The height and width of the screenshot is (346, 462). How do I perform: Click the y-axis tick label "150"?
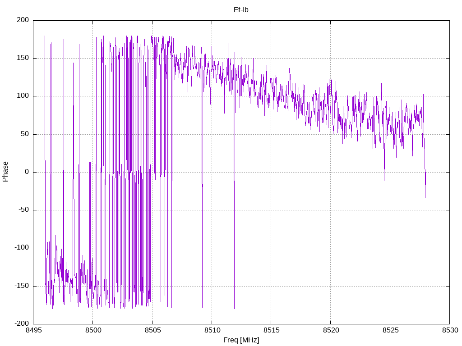point(23,58)
